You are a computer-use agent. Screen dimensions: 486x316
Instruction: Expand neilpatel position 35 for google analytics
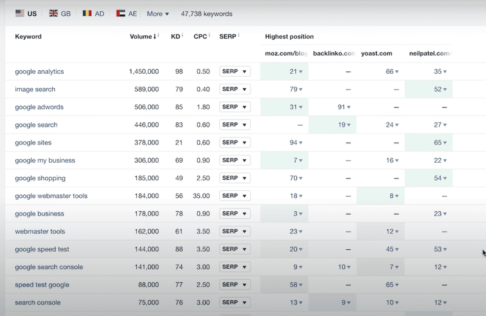click(440, 71)
